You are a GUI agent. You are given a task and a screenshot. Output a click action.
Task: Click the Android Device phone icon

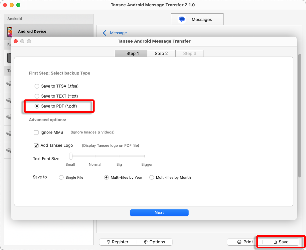point(10,32)
